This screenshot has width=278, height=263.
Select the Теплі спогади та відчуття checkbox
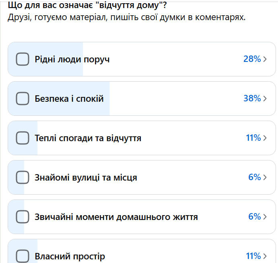[23, 138]
